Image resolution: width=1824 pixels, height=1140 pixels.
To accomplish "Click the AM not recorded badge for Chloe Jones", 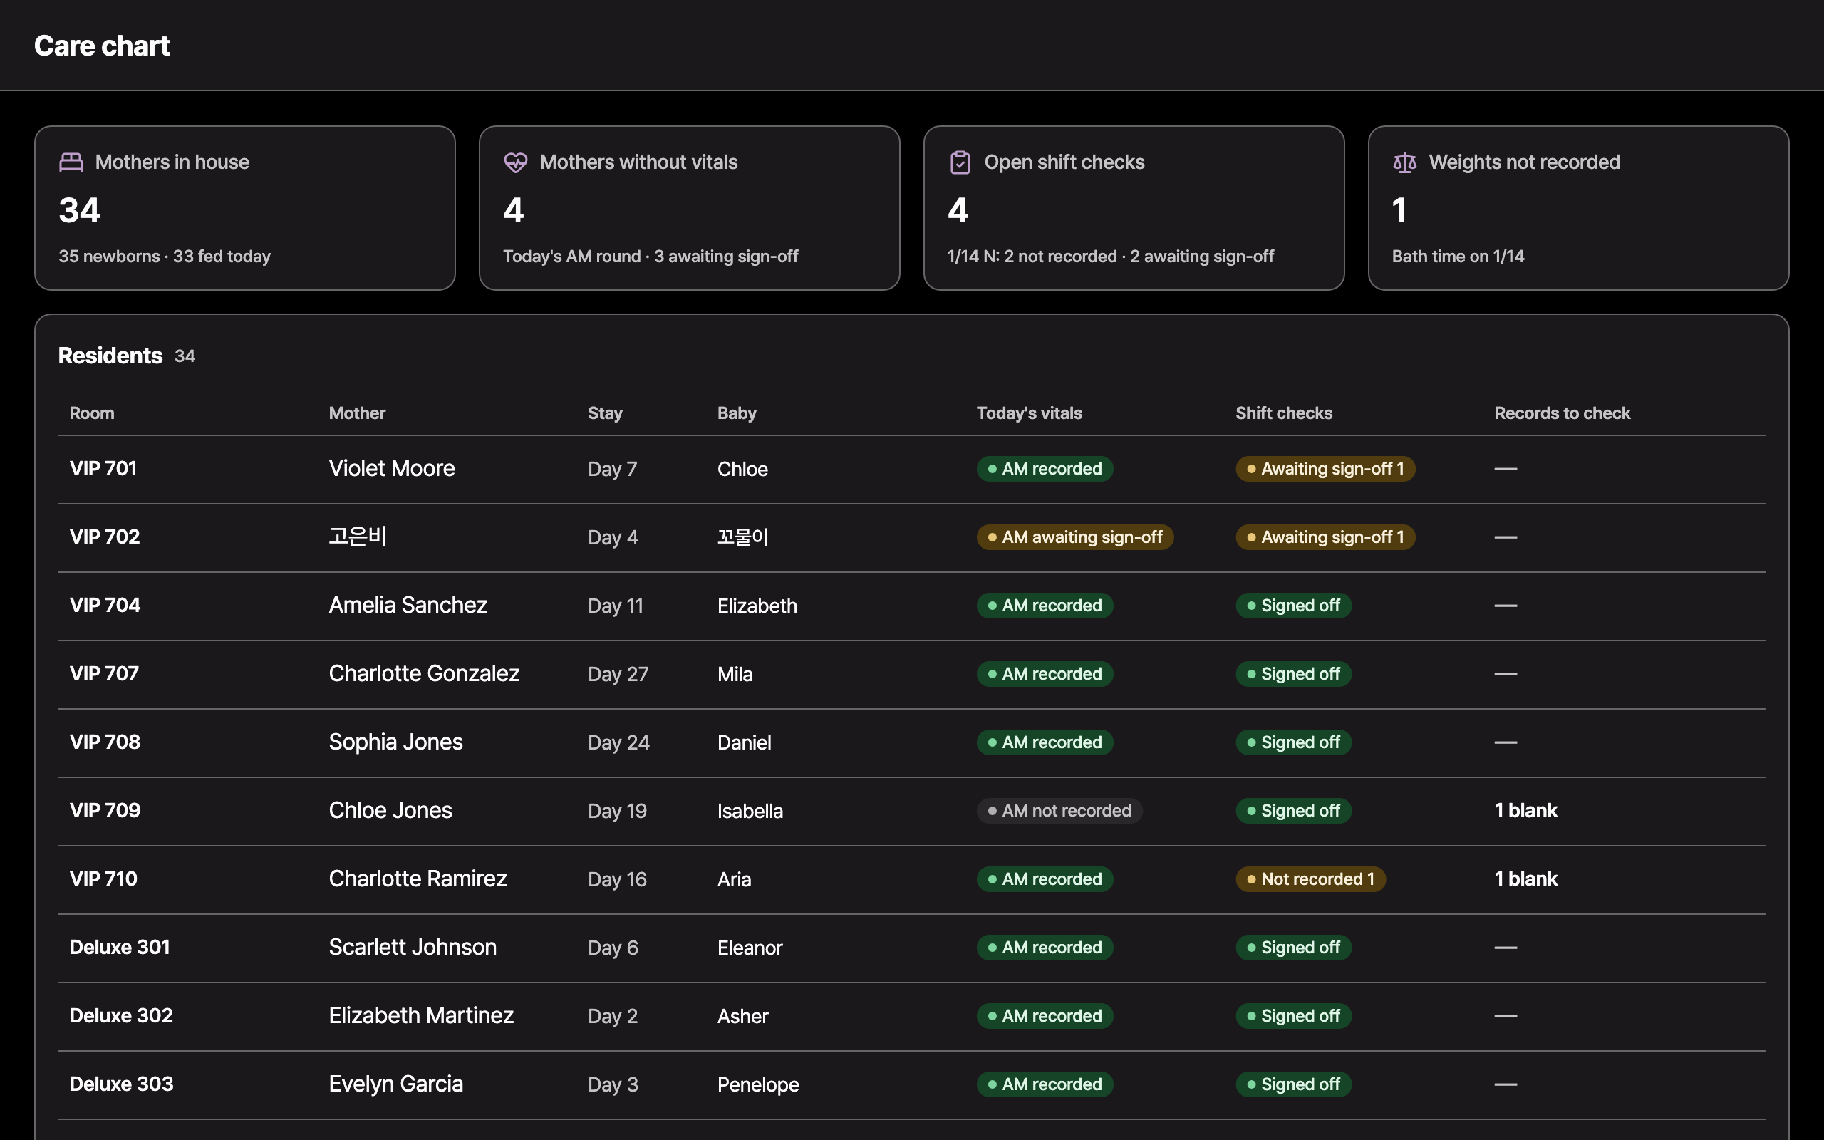I will 1059,811.
